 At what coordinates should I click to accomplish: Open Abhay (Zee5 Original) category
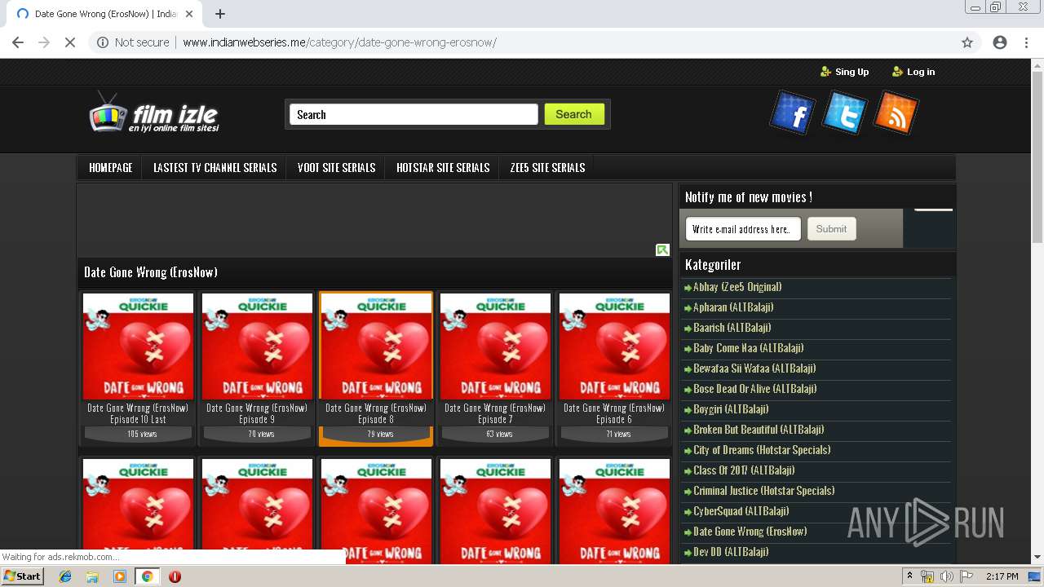pos(737,287)
